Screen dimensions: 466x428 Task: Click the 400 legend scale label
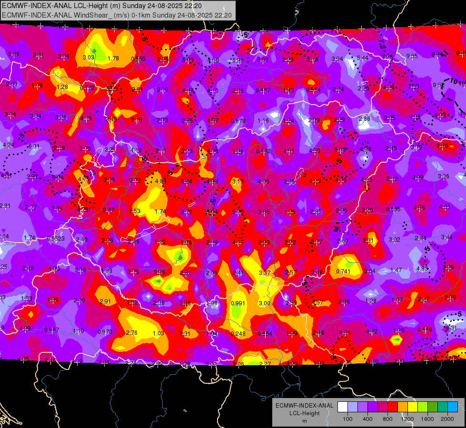367,419
